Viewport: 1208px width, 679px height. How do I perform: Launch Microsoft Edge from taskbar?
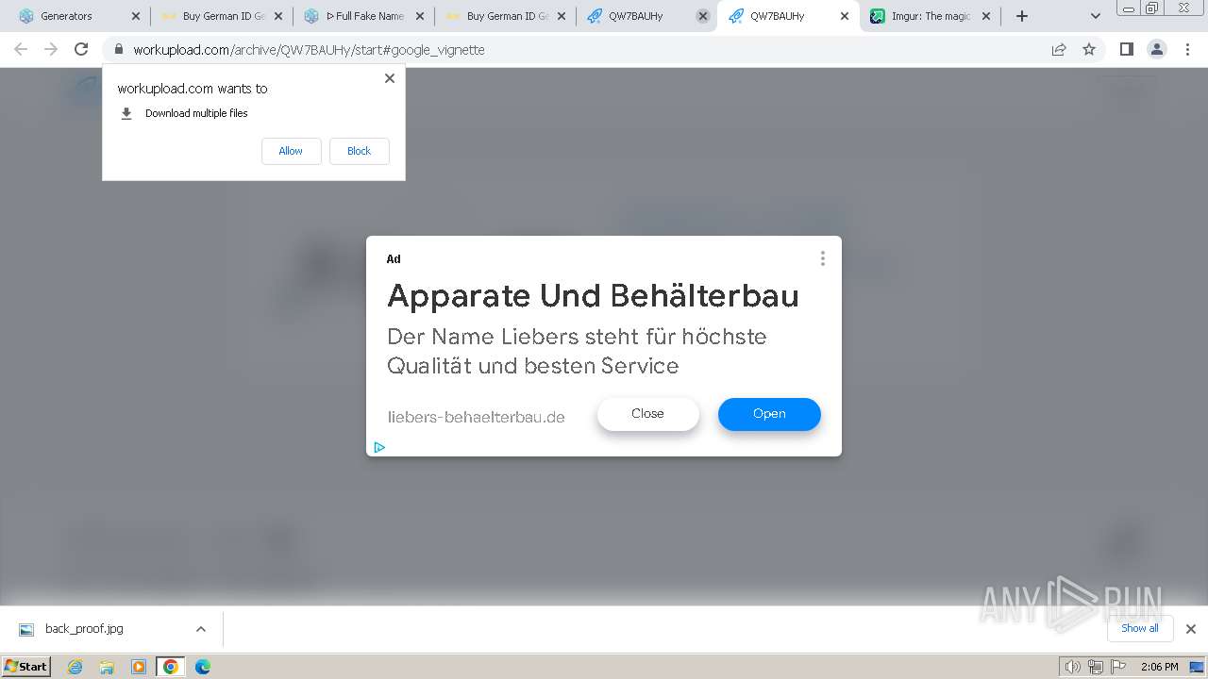pos(203,667)
